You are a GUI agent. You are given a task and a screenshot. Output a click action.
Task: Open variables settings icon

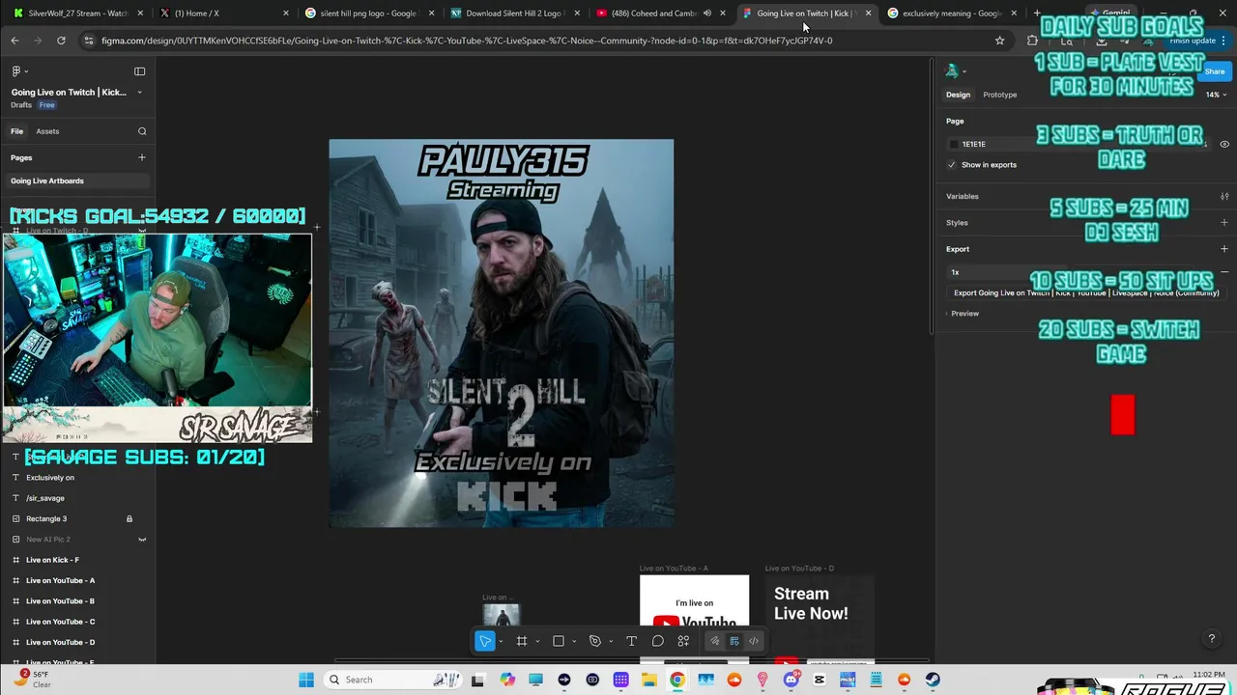(1224, 196)
